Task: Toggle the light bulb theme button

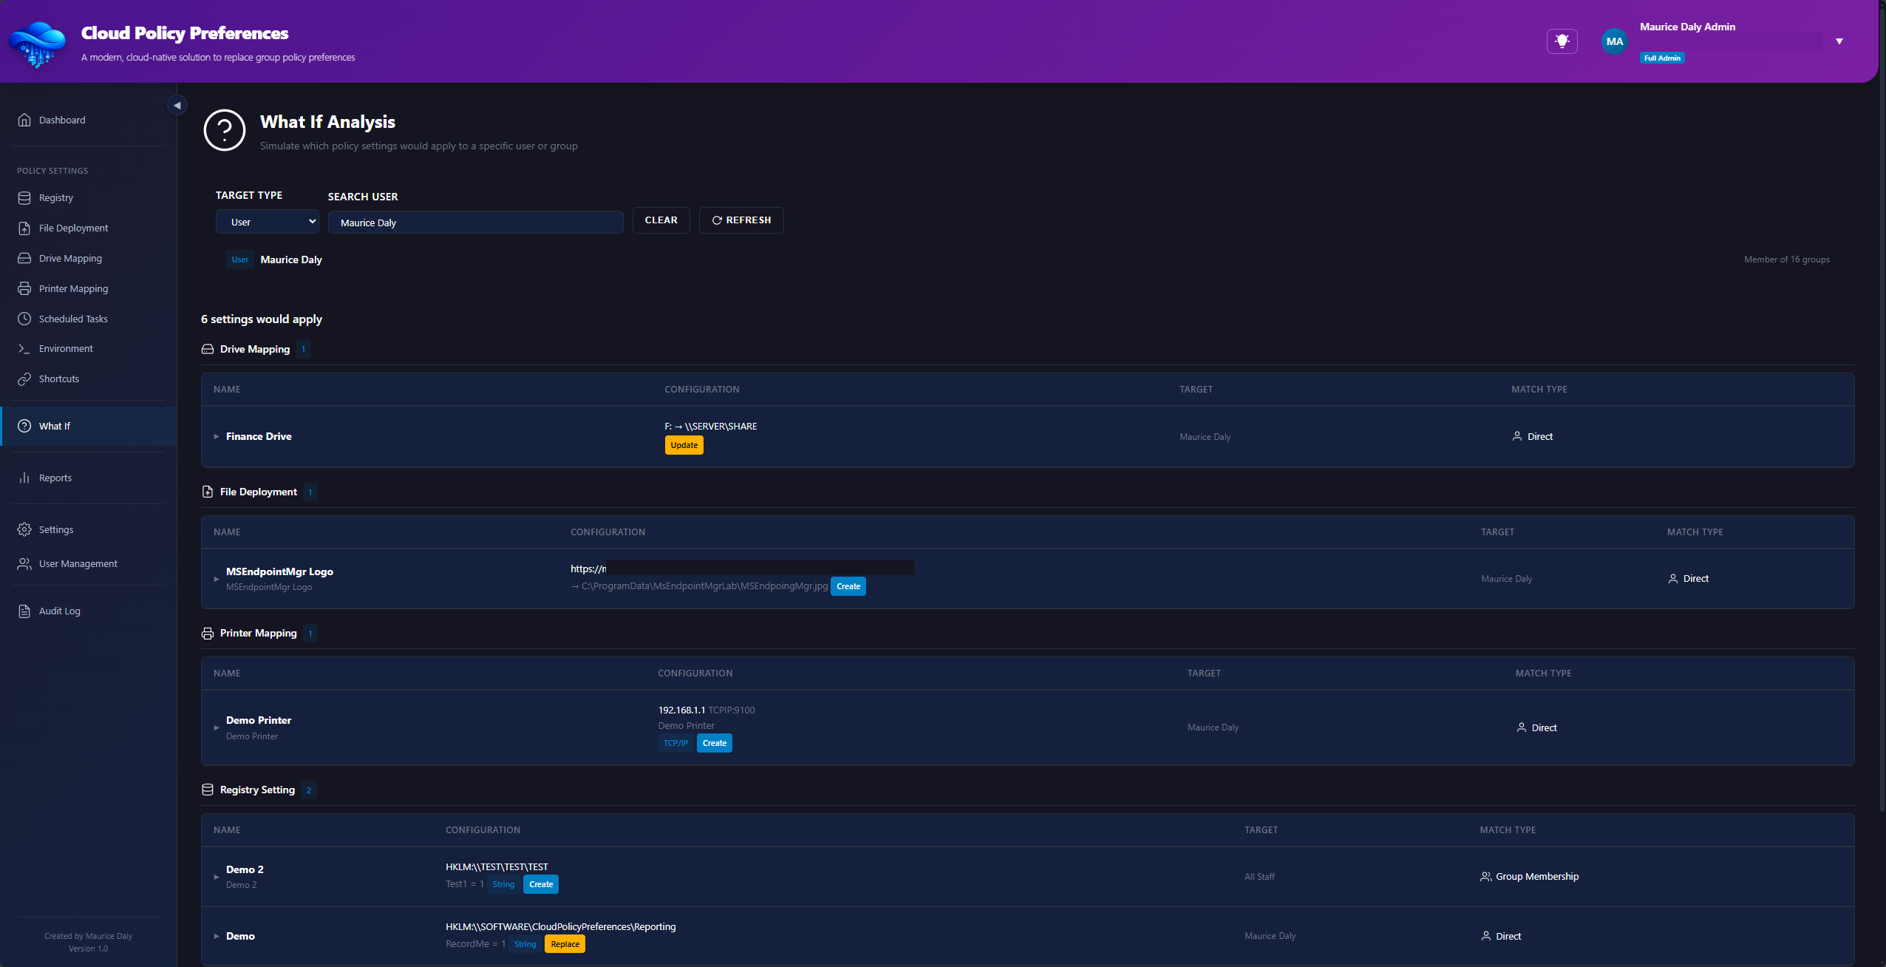Action: tap(1562, 41)
